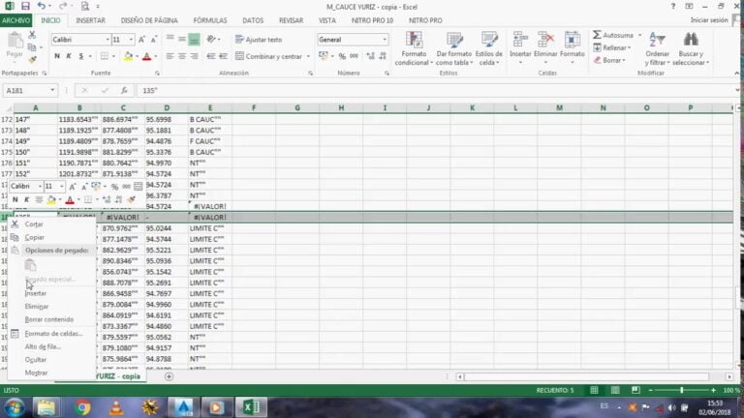Cut selection with ribbon scissors icon

[x=32, y=35]
